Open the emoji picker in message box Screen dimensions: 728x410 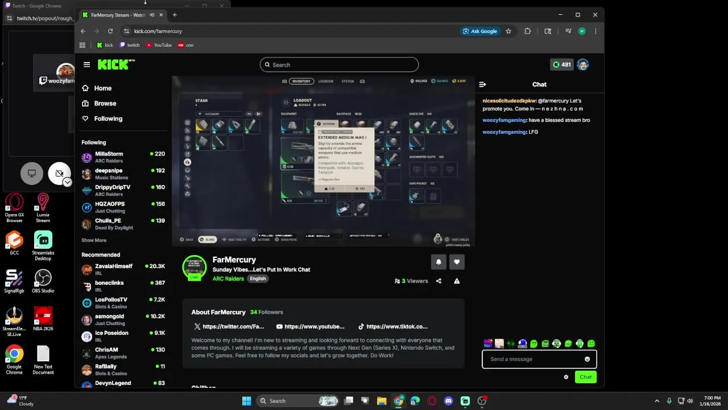(x=587, y=359)
